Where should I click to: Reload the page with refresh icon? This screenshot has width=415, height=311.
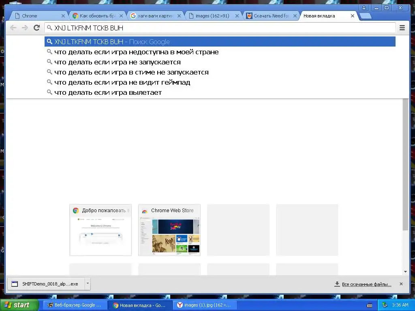36,28
